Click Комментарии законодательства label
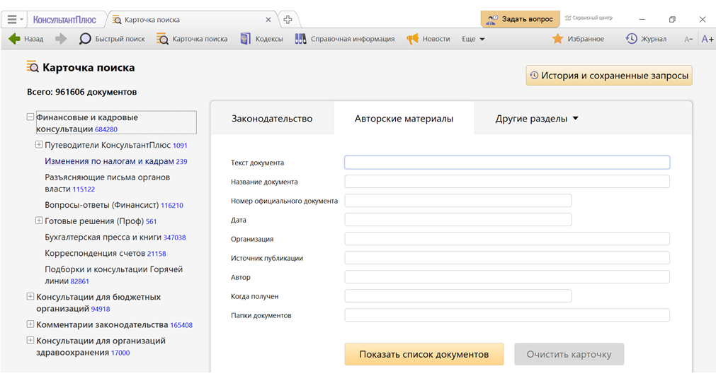716x376 pixels. [x=102, y=325]
